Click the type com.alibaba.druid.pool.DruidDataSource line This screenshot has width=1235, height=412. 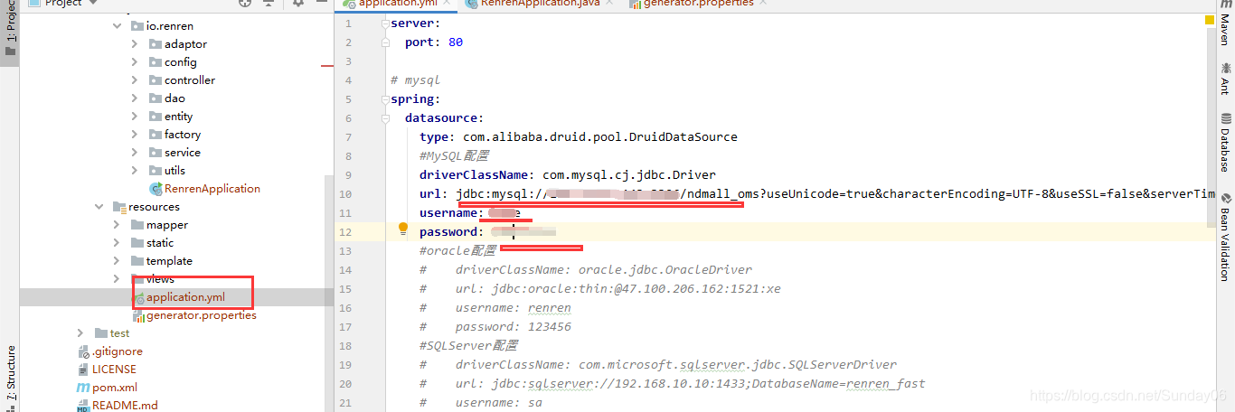point(579,136)
